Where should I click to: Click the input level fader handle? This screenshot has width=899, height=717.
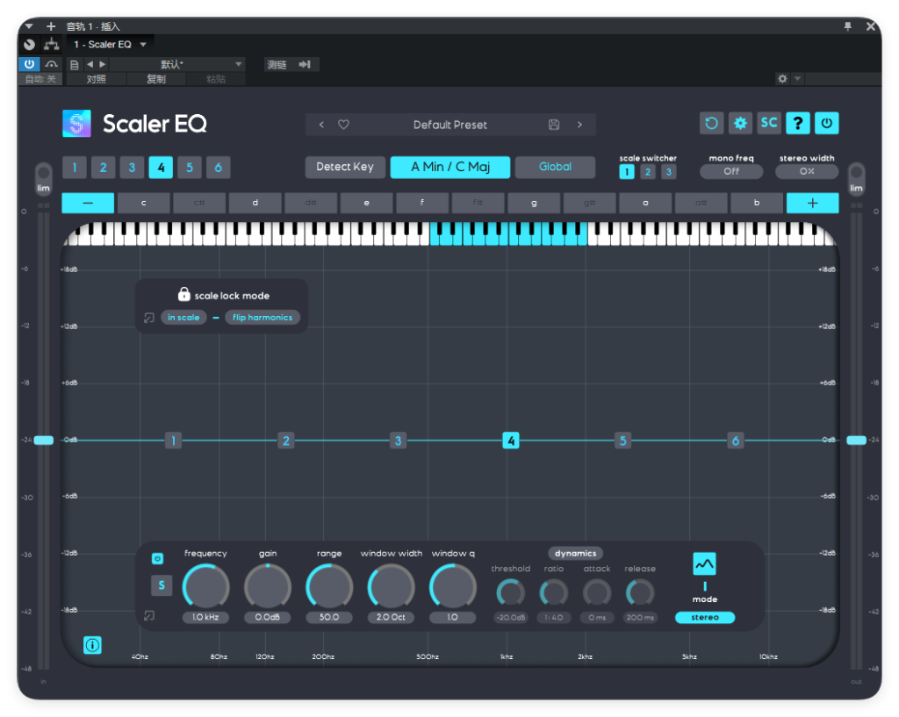point(44,441)
